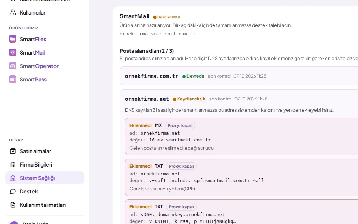Click the Satın almalar shopping bag icon

[13, 151]
